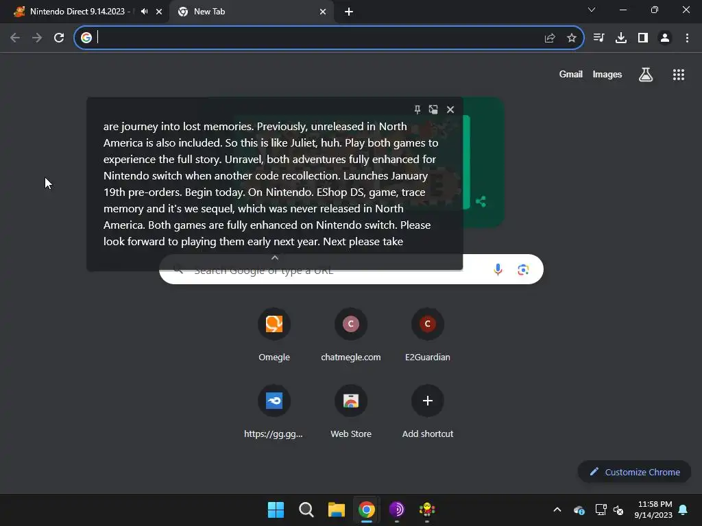The height and width of the screenshot is (526, 702).
Task: Open the clock showing 11:58 PM
Action: point(653,510)
